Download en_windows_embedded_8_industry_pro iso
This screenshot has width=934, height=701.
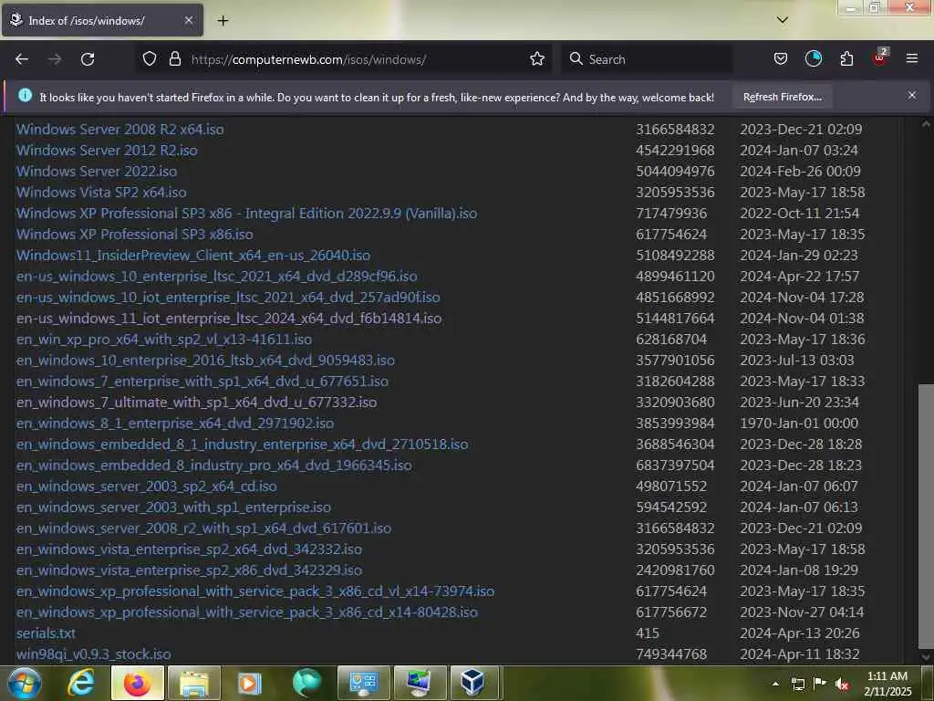(x=213, y=465)
